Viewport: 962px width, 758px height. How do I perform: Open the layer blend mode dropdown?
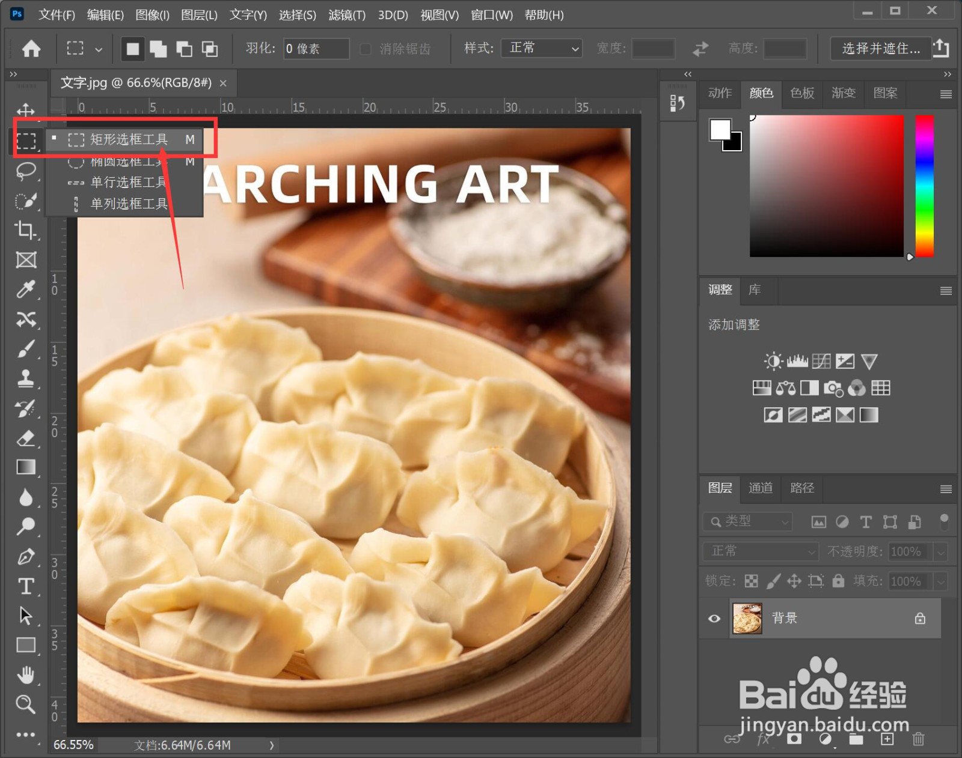click(x=761, y=551)
